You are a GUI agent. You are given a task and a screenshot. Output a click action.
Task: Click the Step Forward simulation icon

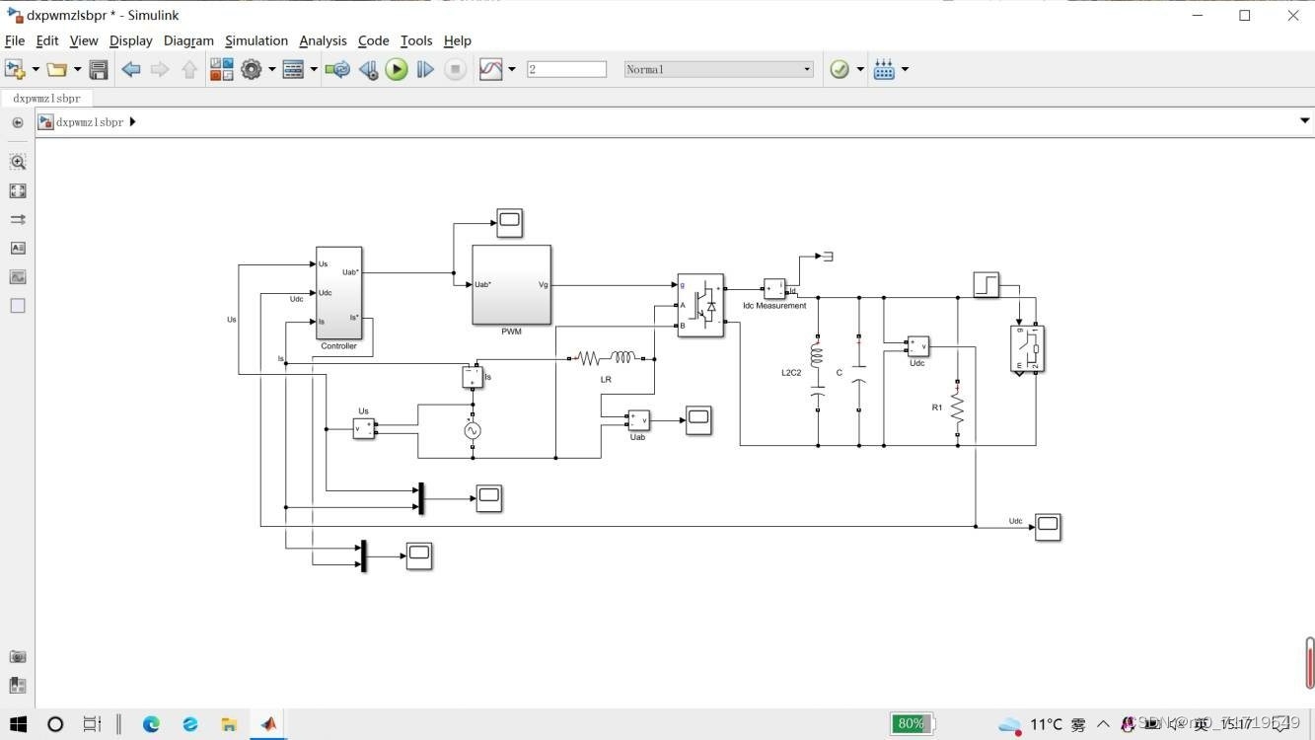point(425,69)
